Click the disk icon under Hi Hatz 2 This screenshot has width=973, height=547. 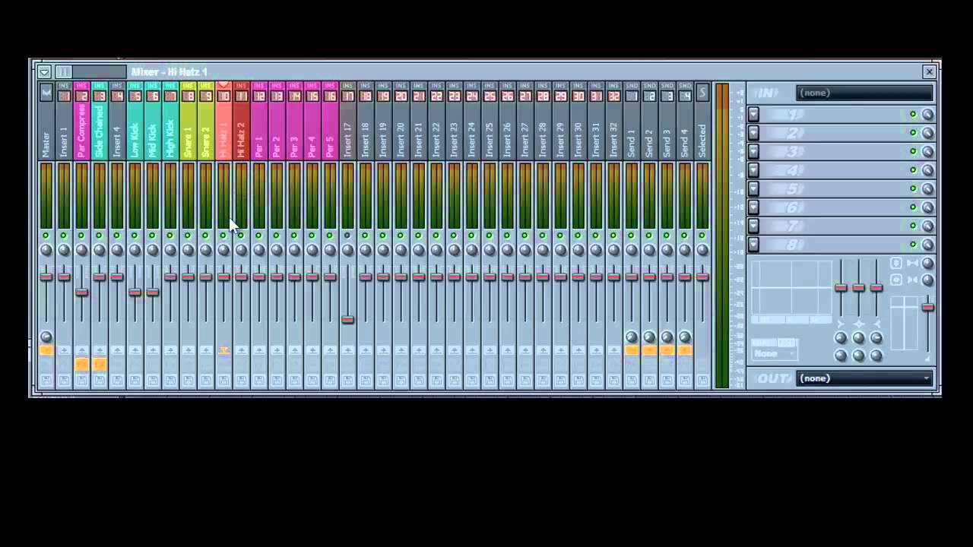pos(241,379)
